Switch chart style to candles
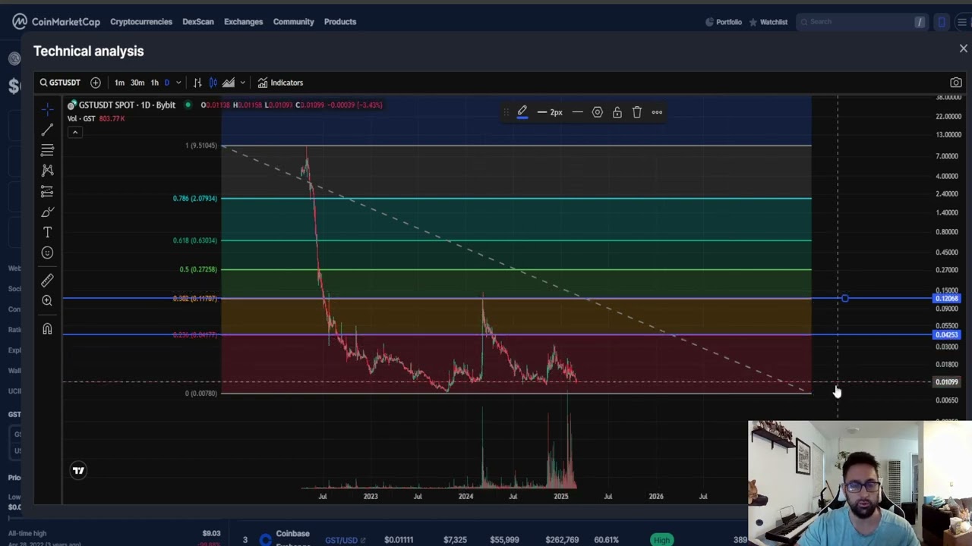The image size is (972, 546). [213, 83]
